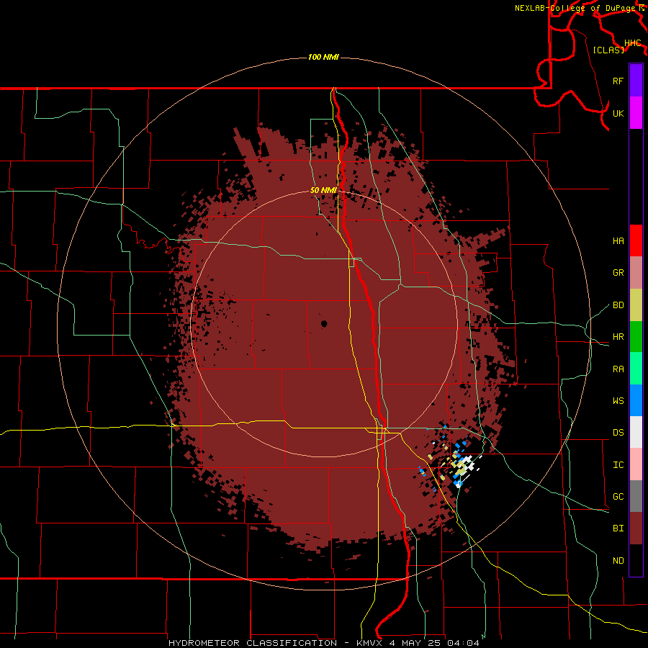Click the [CLAS] label
The width and height of the screenshot is (648, 648).
click(608, 50)
